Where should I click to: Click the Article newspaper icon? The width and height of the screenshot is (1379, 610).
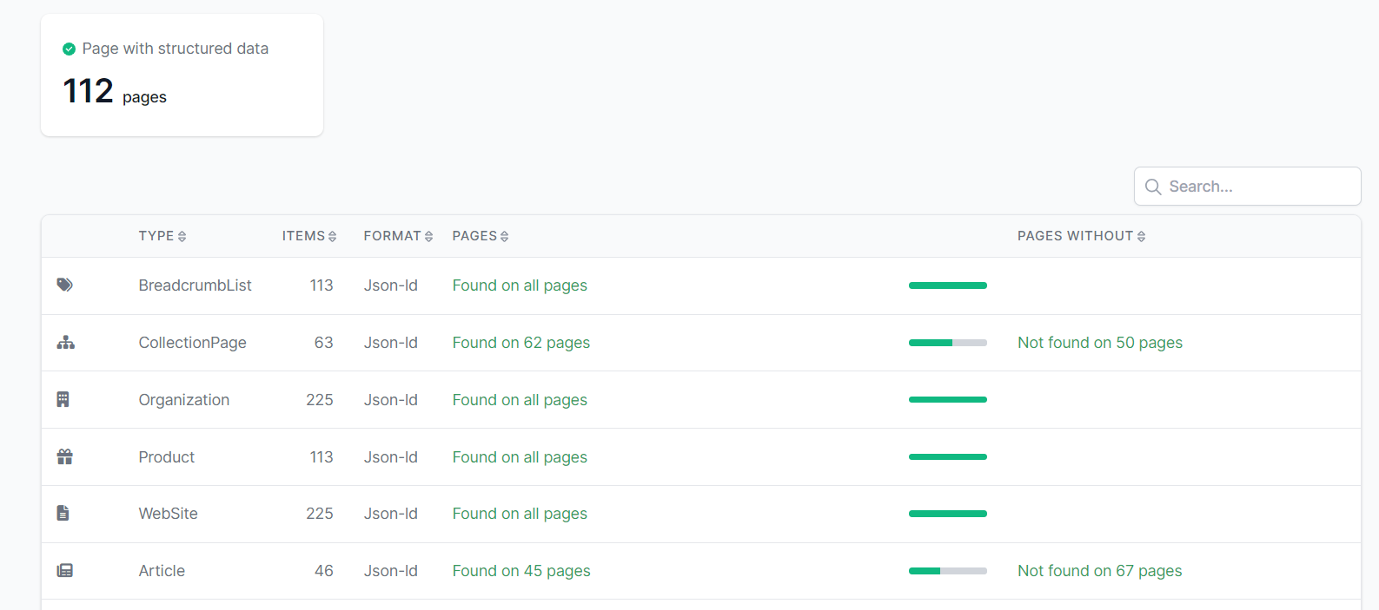(65, 571)
